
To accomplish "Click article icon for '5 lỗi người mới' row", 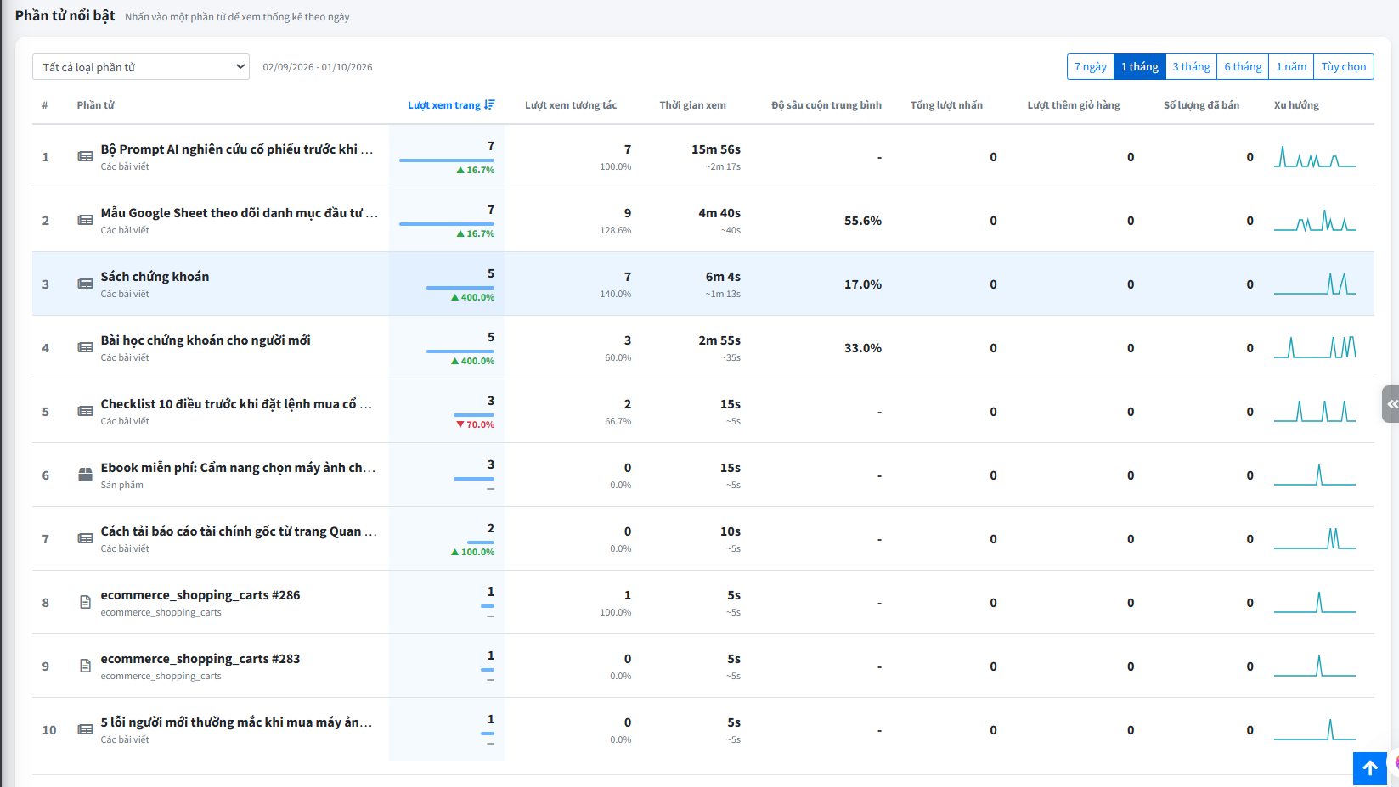I will [85, 729].
